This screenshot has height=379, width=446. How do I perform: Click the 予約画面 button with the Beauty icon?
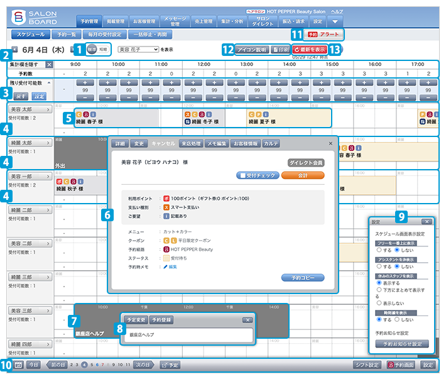point(401,365)
